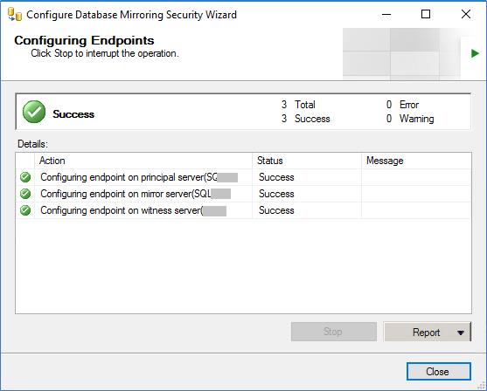Click the Success status of mirror server
This screenshot has width=487, height=391.
[x=276, y=194]
